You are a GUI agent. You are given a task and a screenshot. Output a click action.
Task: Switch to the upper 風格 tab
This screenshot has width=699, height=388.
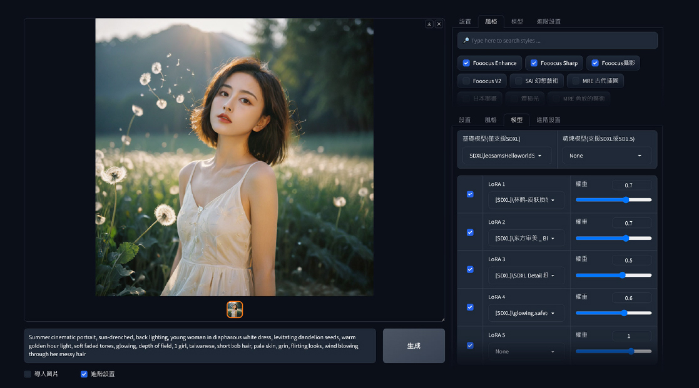[x=491, y=21]
